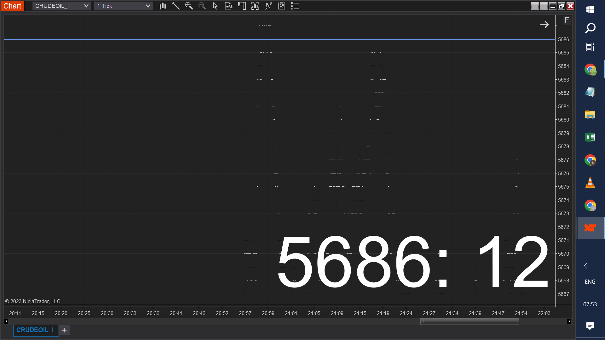Viewport: 605px width, 340px height.
Task: Select the cursor pointer tool
Action: [215, 6]
